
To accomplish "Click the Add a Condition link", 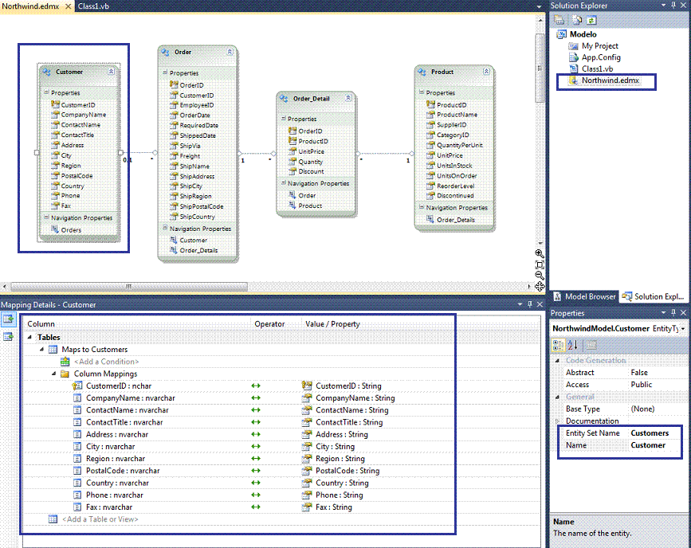I will point(106,362).
